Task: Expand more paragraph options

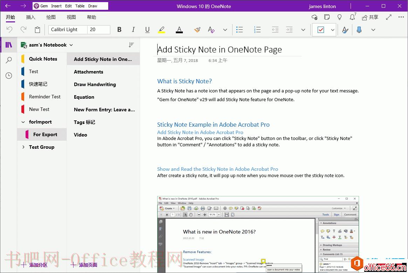Action: [x=303, y=30]
